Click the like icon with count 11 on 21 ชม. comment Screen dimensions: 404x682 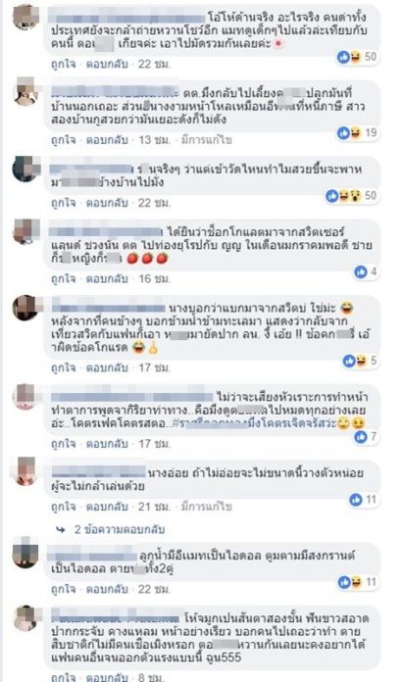point(356,500)
